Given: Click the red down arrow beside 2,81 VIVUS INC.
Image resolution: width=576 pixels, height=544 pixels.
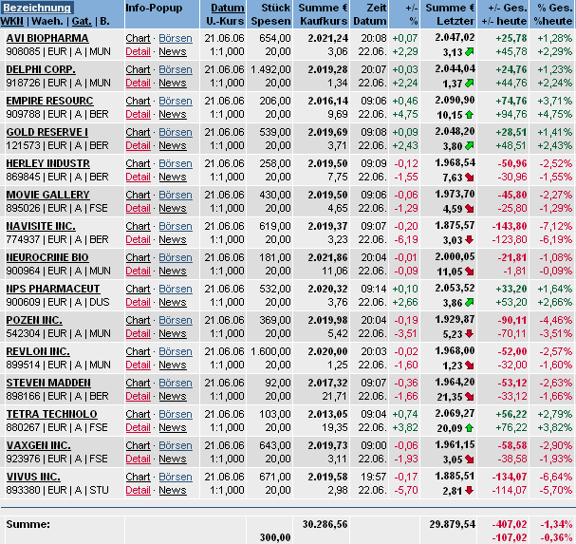Looking at the screenshot, I should pyautogui.click(x=469, y=490).
